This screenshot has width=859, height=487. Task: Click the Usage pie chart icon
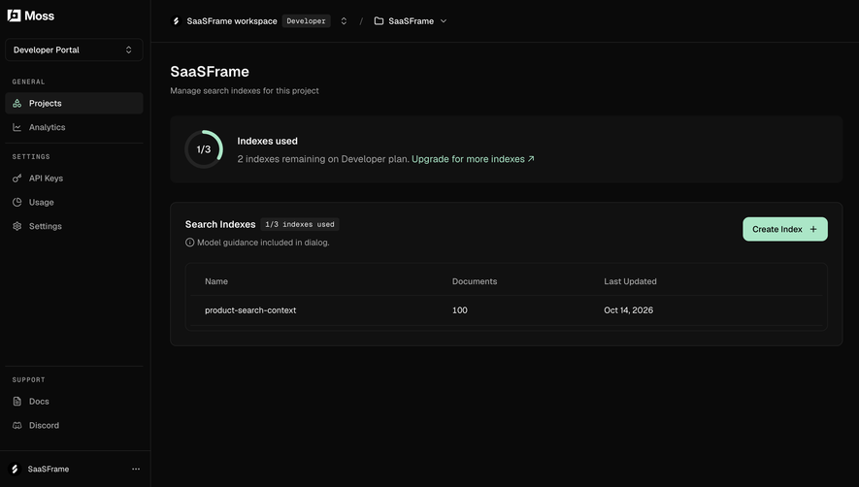tap(17, 202)
